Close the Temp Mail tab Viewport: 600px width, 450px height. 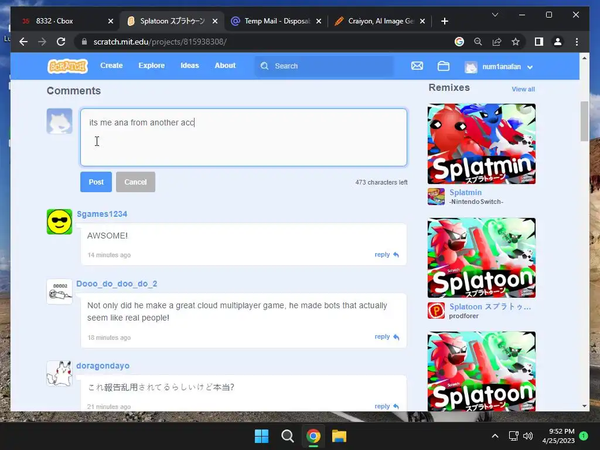(x=319, y=21)
